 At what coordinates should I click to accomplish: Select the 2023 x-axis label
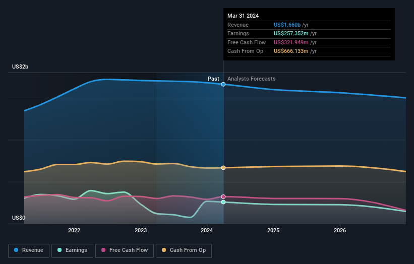coord(141,230)
